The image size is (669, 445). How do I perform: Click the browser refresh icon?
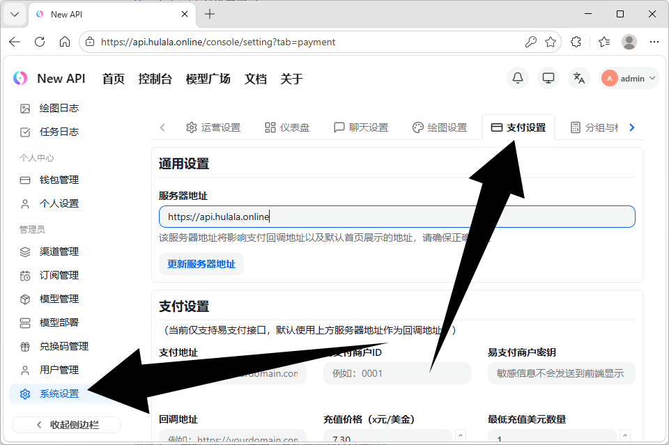[x=40, y=42]
